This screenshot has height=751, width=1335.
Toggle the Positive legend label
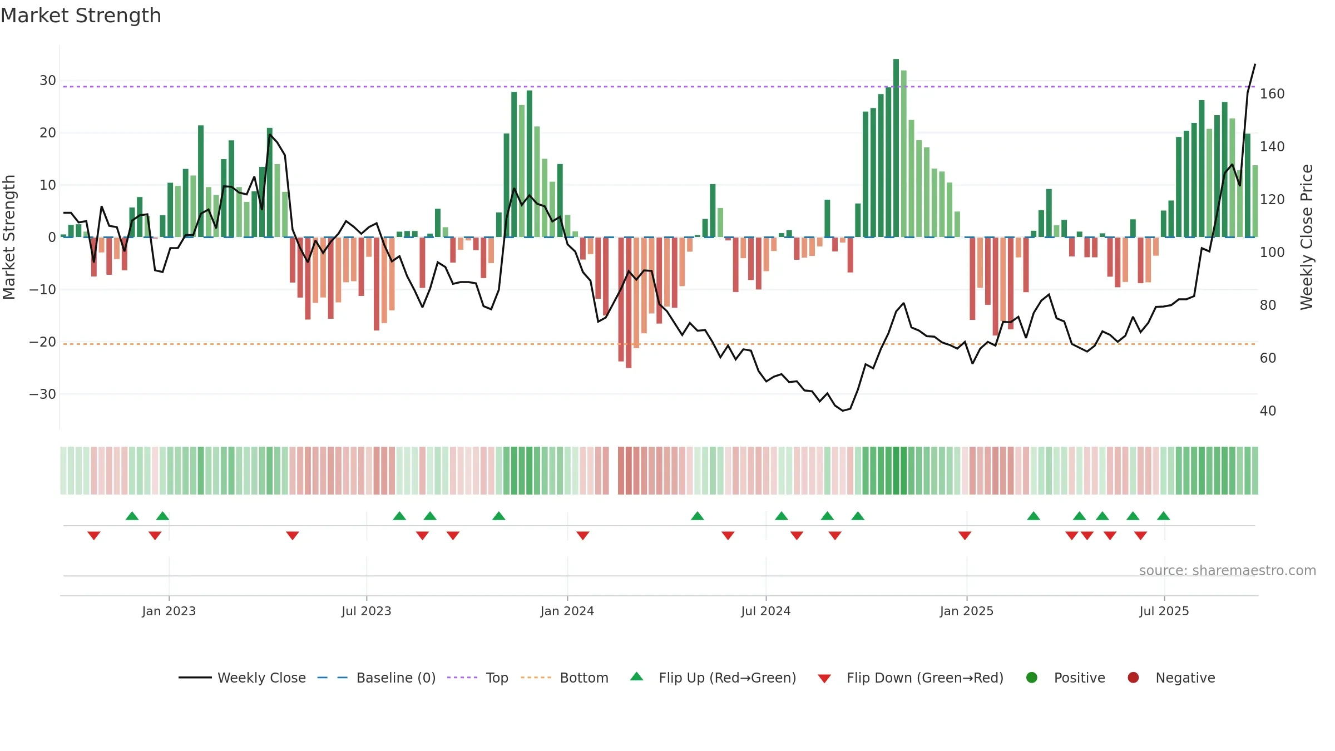coord(1080,678)
